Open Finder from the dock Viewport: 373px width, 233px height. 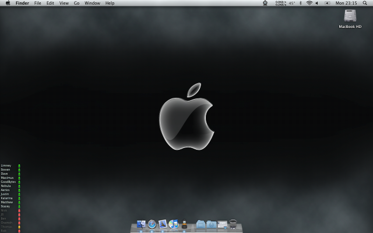[x=141, y=224]
